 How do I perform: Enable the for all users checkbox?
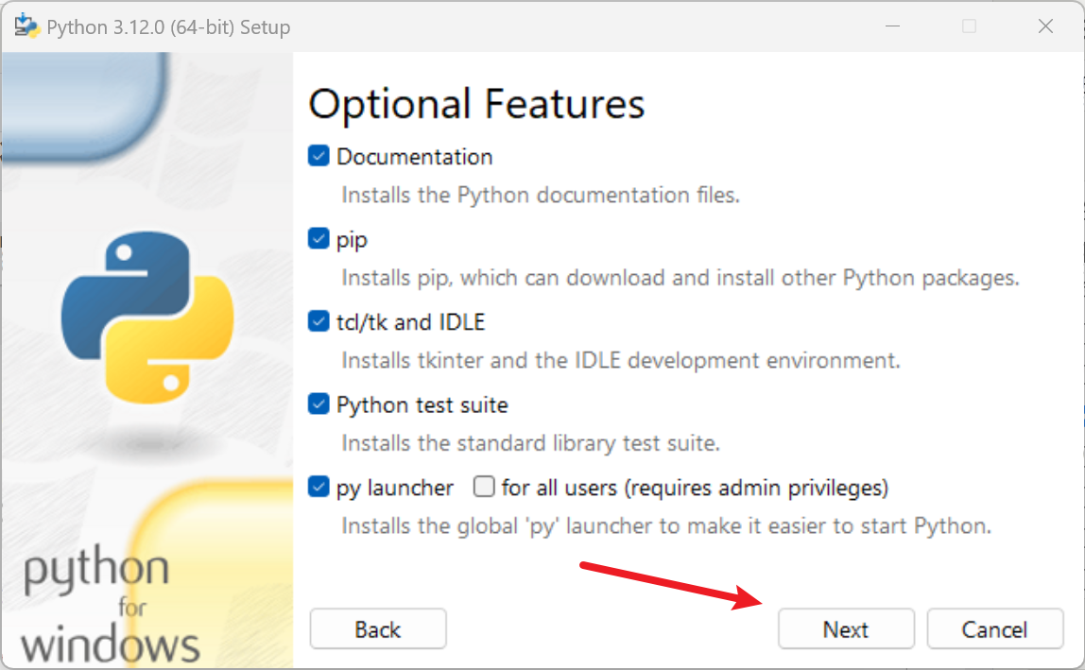(x=484, y=488)
